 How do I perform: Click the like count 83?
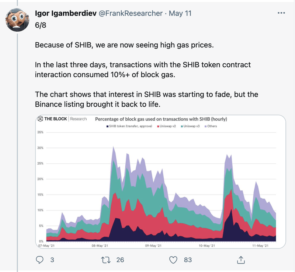(188, 259)
